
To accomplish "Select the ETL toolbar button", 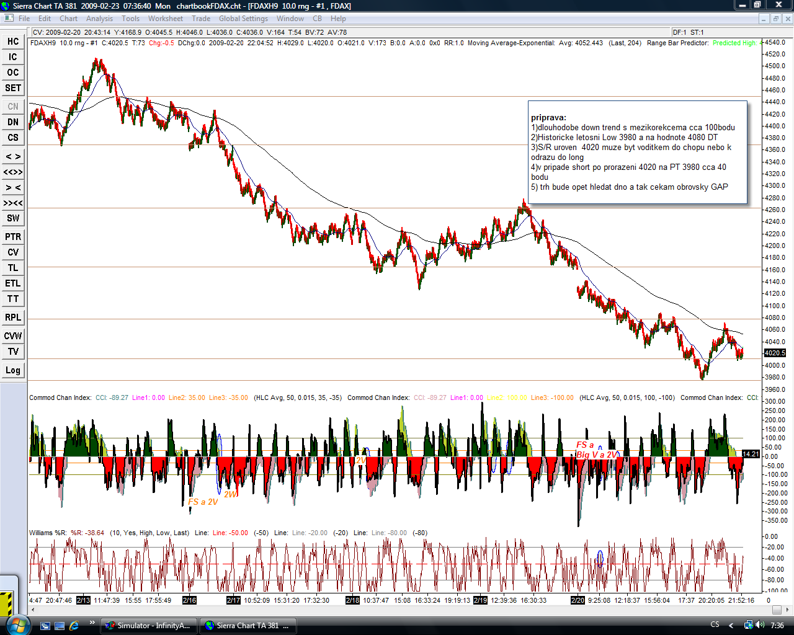I will (13, 283).
